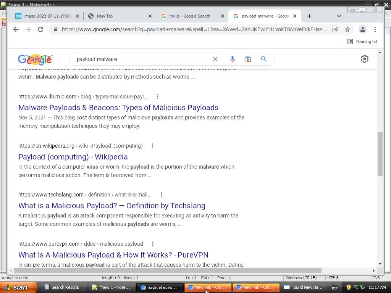Click horizontal scroll right arrow
The height and width of the screenshot is (293, 391).
coord(373,270)
